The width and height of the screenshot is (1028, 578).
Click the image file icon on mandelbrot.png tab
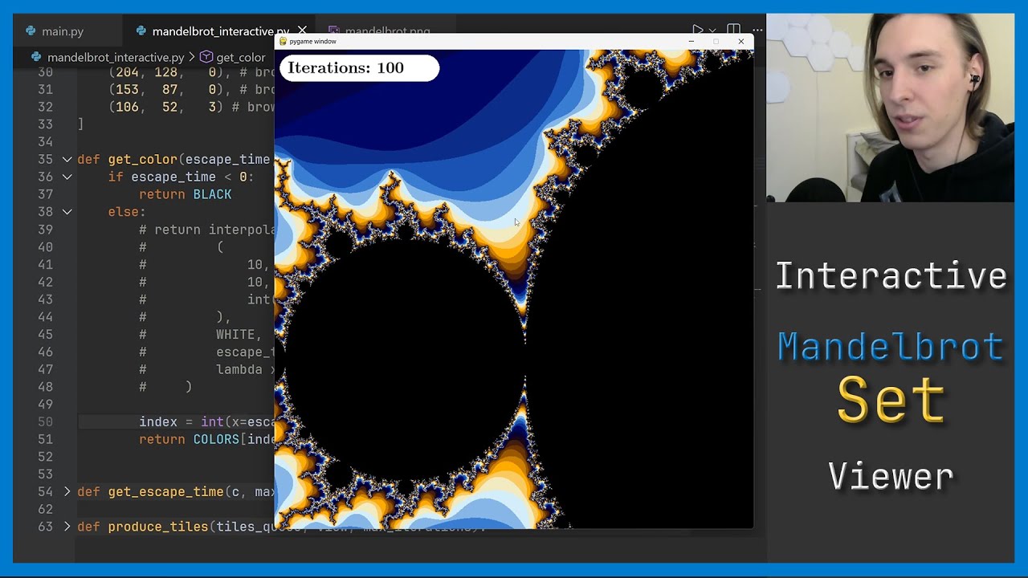pos(334,31)
